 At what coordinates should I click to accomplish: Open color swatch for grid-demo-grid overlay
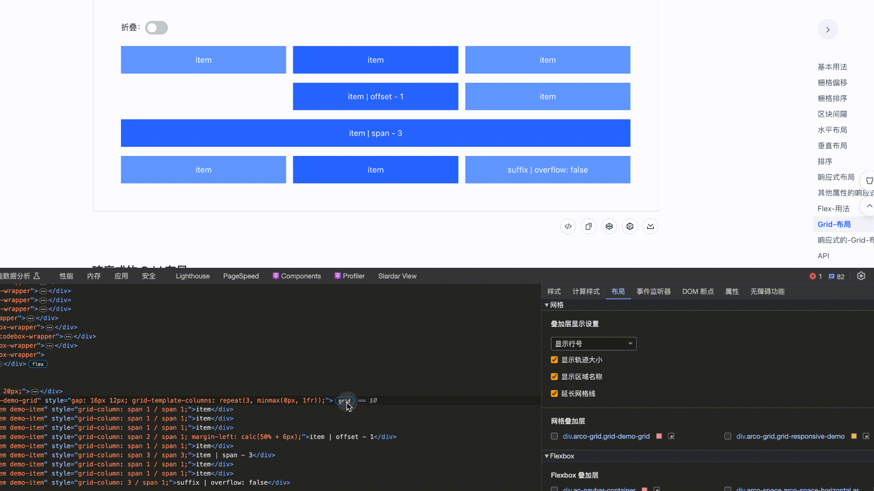pyautogui.click(x=659, y=436)
